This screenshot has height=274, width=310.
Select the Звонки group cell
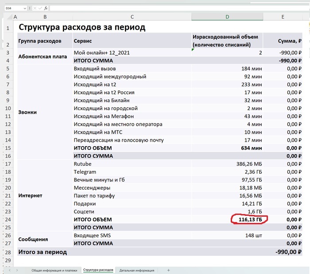(x=45, y=112)
